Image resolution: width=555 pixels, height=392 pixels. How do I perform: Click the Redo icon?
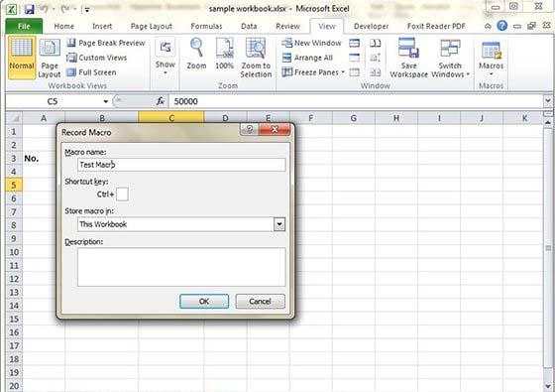(x=65, y=9)
